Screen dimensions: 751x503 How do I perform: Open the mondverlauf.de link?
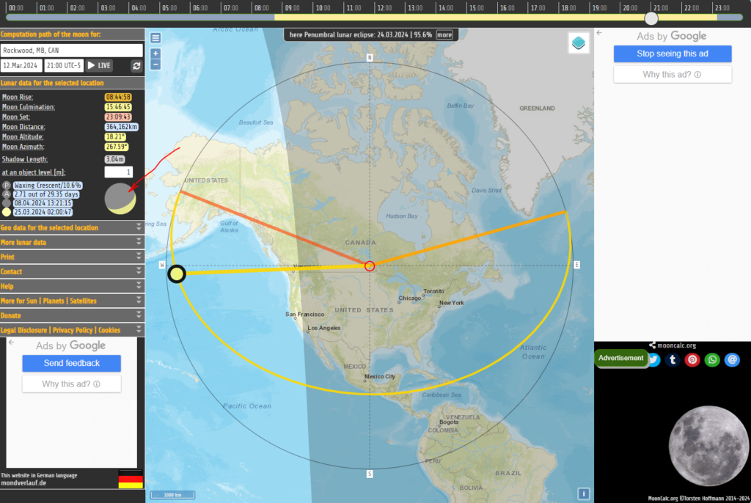pyautogui.click(x=23, y=483)
